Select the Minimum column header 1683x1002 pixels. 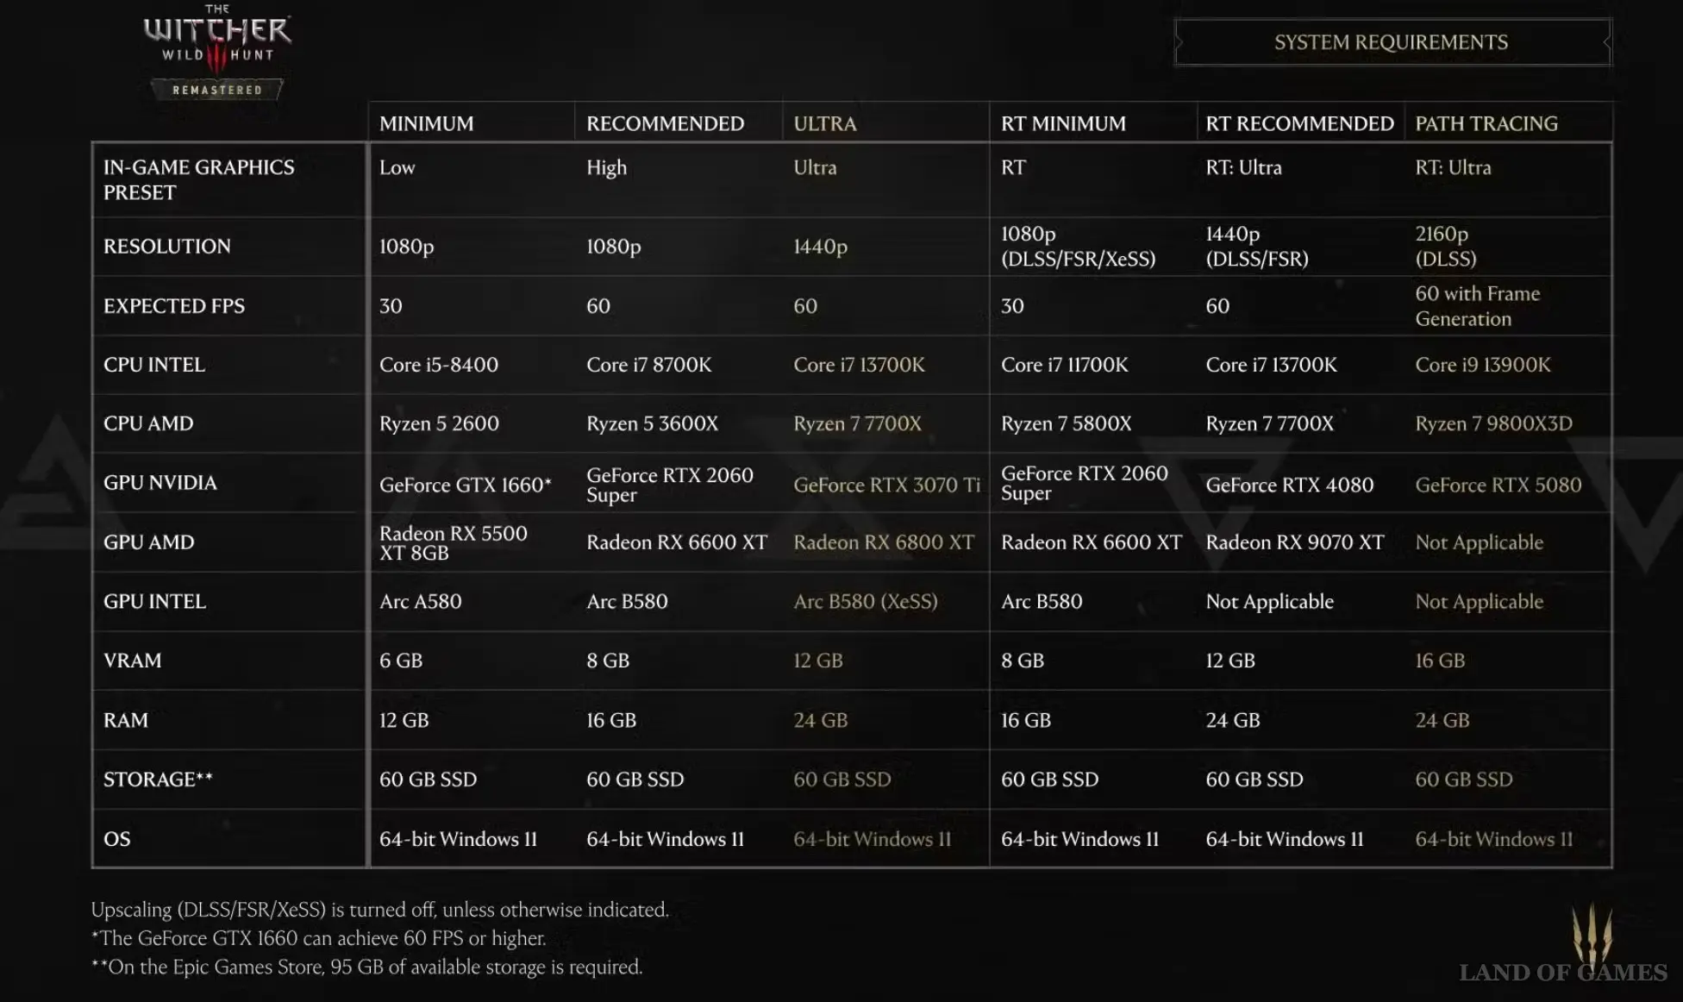tap(426, 123)
